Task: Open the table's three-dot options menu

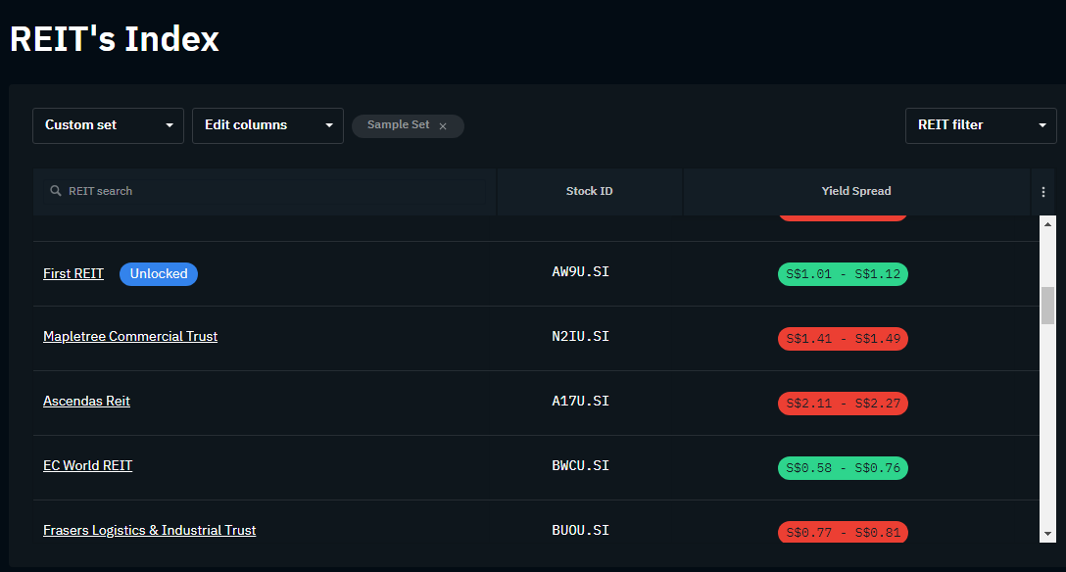Action: pyautogui.click(x=1042, y=192)
